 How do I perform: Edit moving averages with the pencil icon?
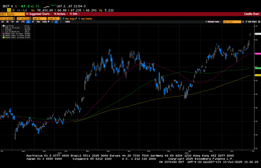point(76,19)
